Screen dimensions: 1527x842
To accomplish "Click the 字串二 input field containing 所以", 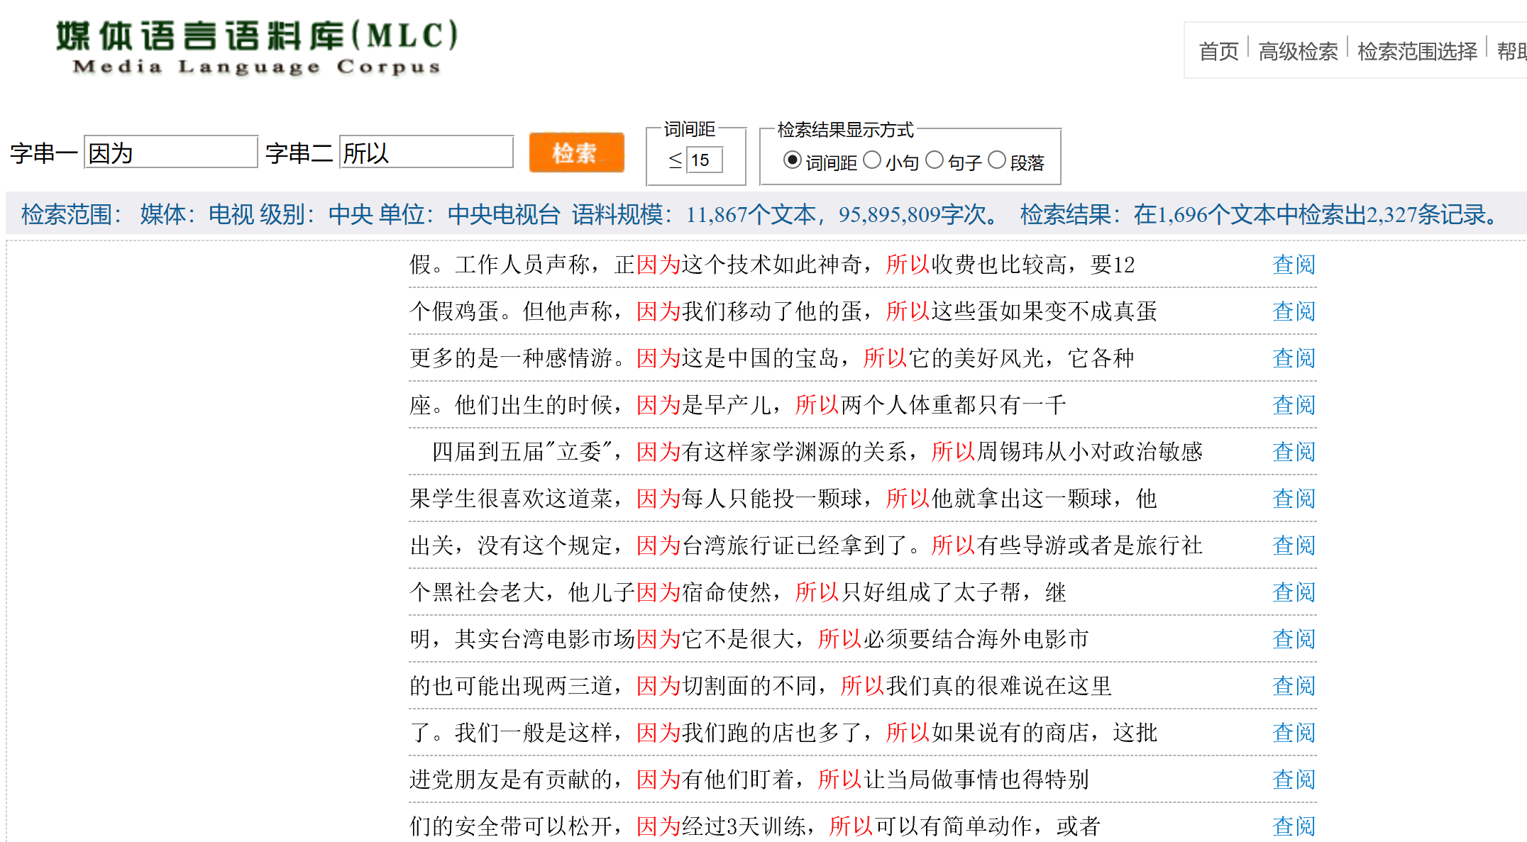I will tap(426, 153).
